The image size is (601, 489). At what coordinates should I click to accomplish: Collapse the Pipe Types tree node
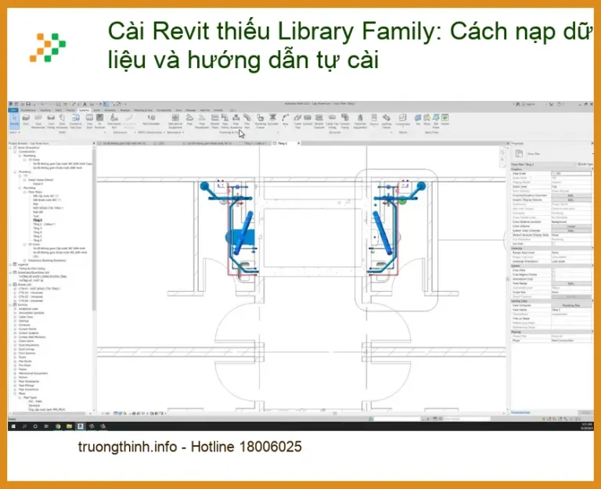click(x=20, y=397)
